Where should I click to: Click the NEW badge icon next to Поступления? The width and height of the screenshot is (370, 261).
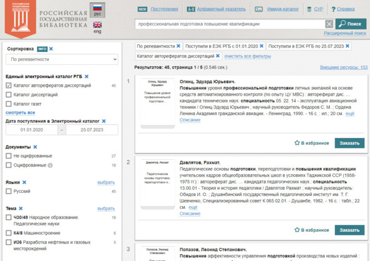142,9
